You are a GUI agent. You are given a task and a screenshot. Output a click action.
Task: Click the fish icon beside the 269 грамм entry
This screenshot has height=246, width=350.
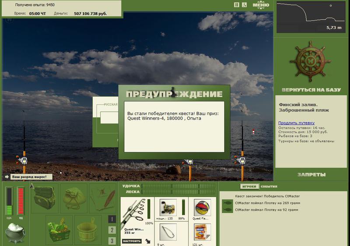(227, 203)
